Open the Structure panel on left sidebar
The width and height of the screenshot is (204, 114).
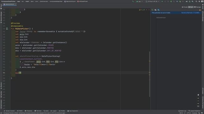[1, 85]
